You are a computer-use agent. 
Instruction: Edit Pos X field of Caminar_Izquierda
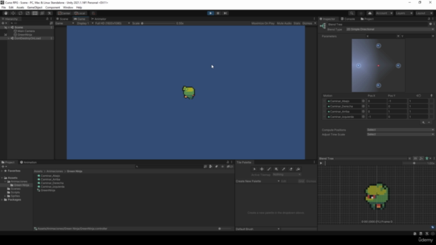tap(377, 116)
